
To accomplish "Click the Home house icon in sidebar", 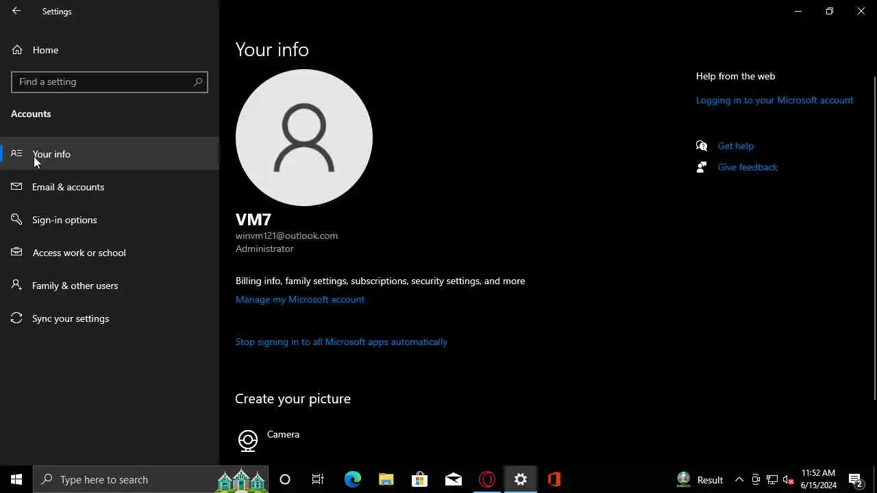I will coord(17,50).
